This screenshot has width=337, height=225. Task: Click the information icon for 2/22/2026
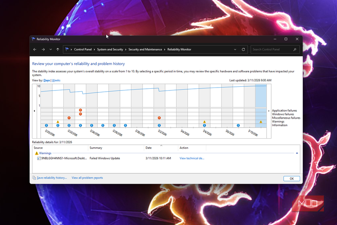pyautogui.click(x=69, y=125)
